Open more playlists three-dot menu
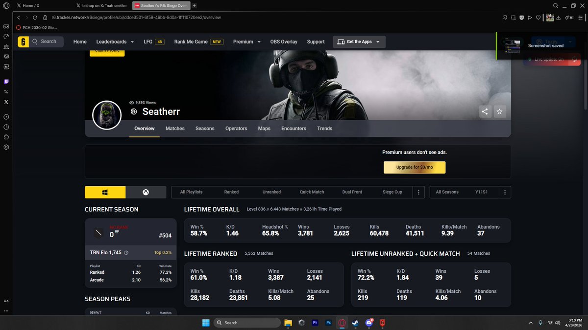The height and width of the screenshot is (330, 588). pos(418,192)
